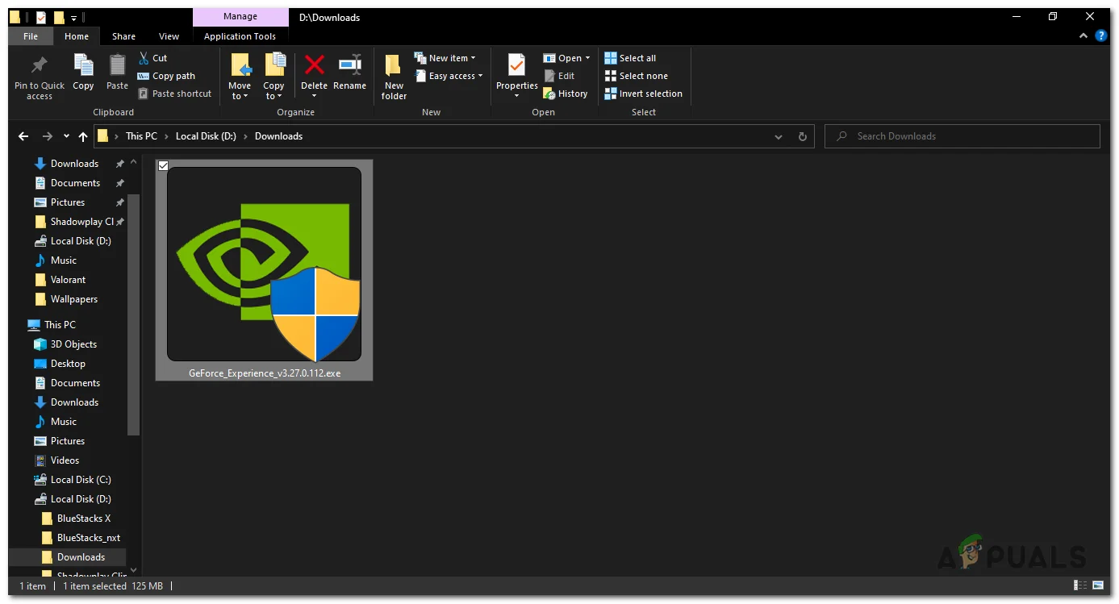
Task: Open the File menu
Action: (x=31, y=36)
